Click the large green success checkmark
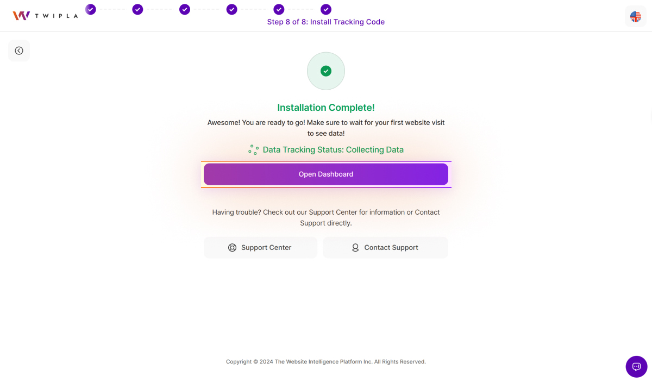 tap(326, 71)
